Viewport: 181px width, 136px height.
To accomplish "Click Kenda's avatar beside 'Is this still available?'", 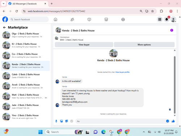I will [x=57, y=81].
